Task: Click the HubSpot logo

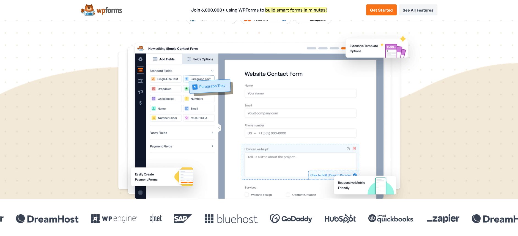Action: 340,219
